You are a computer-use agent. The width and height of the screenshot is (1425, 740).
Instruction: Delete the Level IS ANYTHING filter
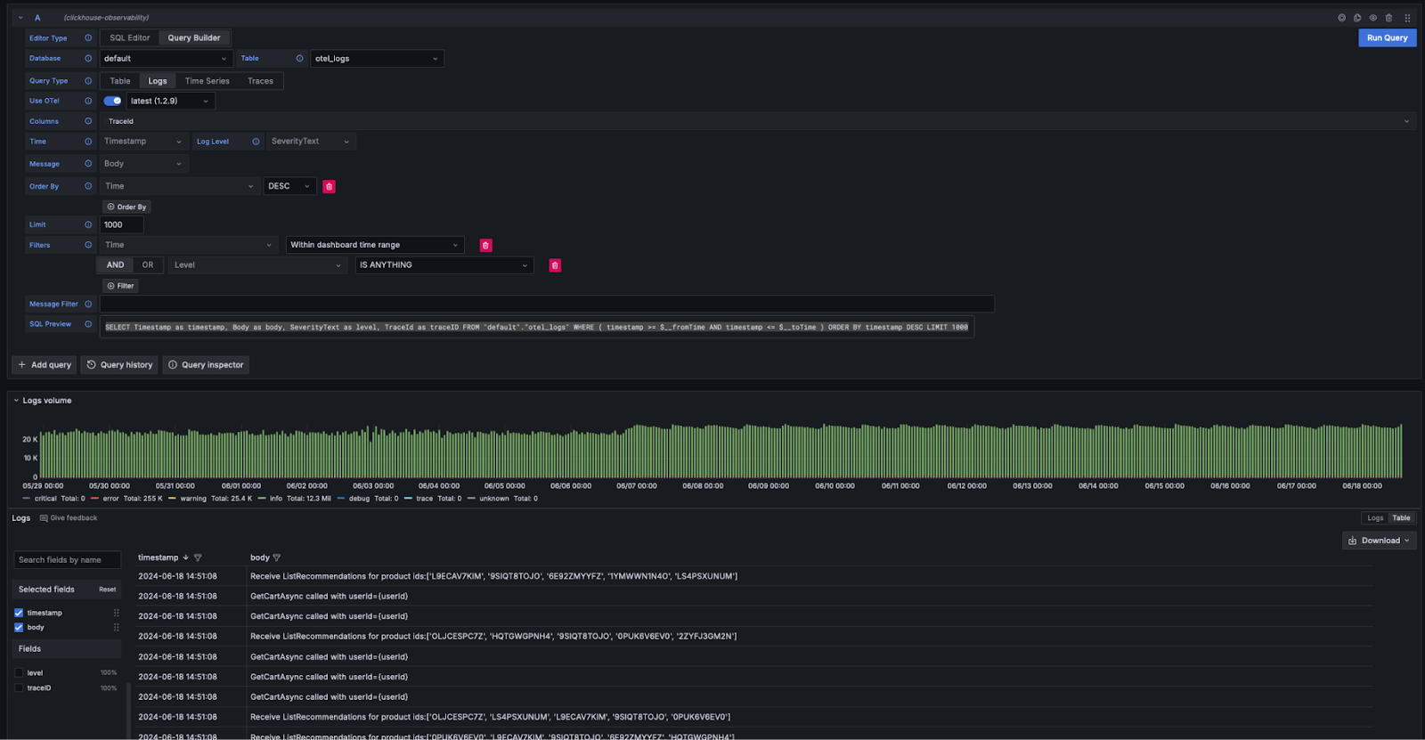[555, 265]
